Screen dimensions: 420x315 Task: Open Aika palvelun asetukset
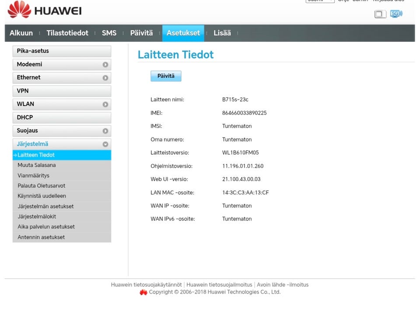click(62, 227)
